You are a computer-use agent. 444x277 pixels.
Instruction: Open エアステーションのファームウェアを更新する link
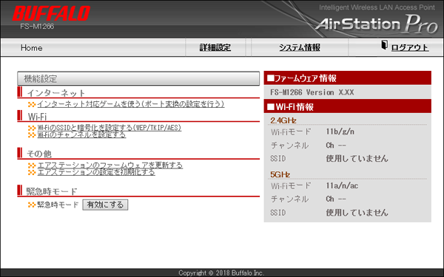(110, 165)
